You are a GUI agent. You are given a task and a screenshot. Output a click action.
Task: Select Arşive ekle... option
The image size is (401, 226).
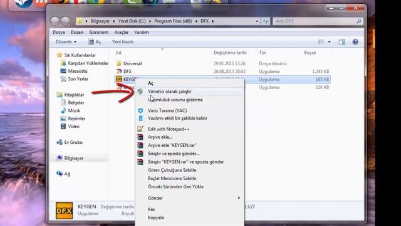pos(189,137)
